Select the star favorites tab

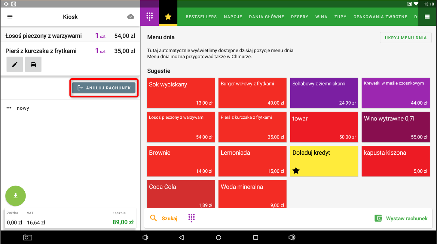(x=168, y=17)
